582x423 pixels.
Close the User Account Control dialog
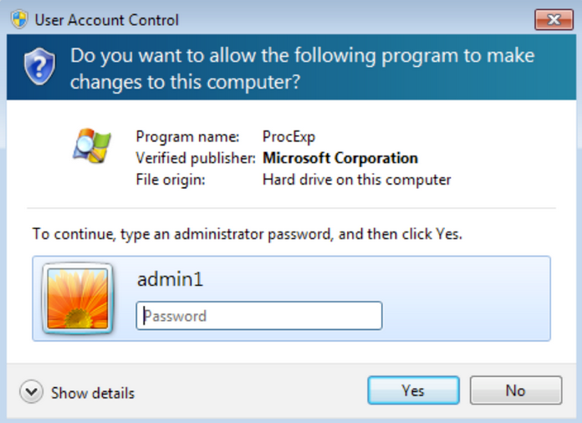(554, 19)
